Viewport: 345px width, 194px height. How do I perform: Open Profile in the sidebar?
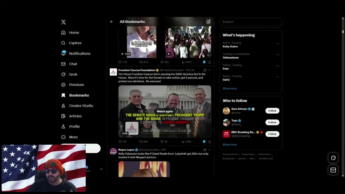pyautogui.click(x=70, y=127)
